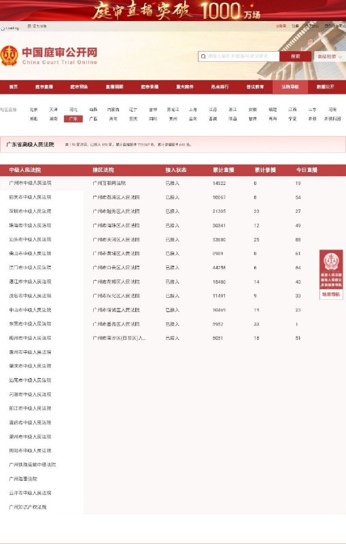Select the 上海 region link
The width and height of the screenshot is (346, 544).
coord(193,109)
